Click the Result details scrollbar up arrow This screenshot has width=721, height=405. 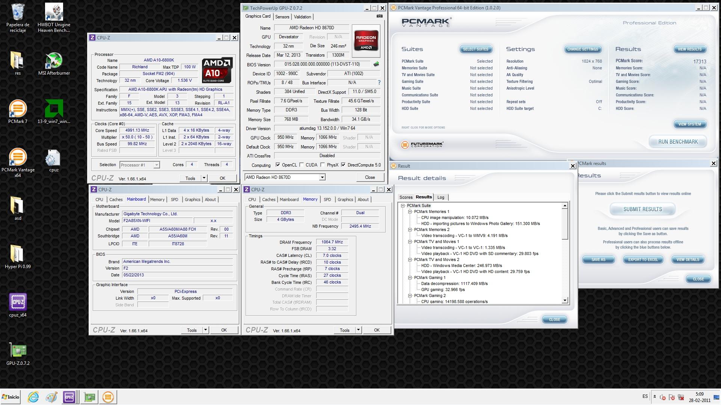point(565,206)
